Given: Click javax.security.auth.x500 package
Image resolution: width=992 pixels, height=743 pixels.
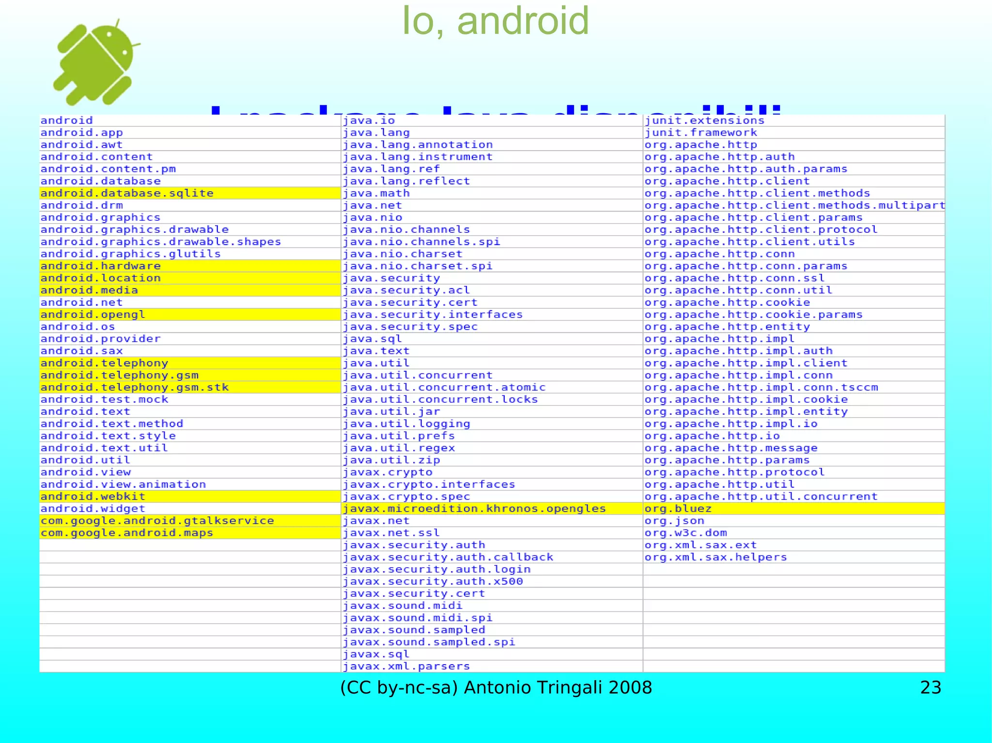Looking at the screenshot, I should coord(492,581).
